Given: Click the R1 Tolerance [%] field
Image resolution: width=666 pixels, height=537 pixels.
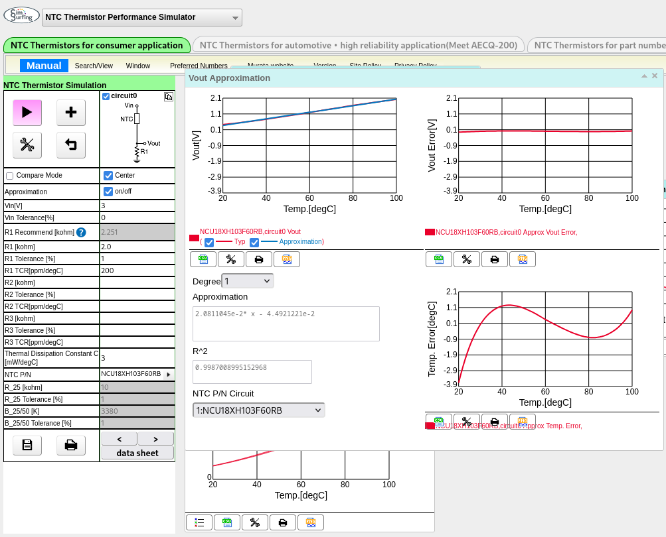Looking at the screenshot, I should coord(137,259).
